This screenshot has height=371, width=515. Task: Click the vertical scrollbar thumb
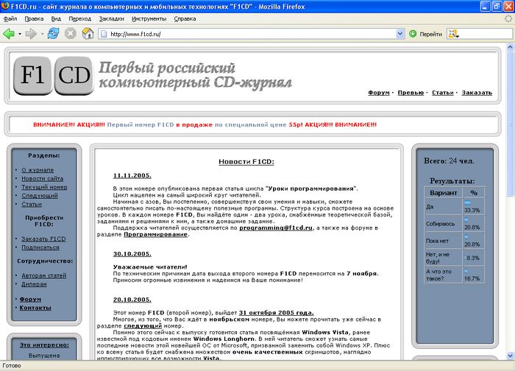coord(510,123)
